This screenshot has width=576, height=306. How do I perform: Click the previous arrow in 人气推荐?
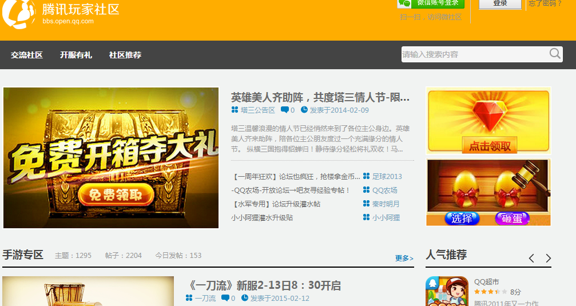point(531,259)
